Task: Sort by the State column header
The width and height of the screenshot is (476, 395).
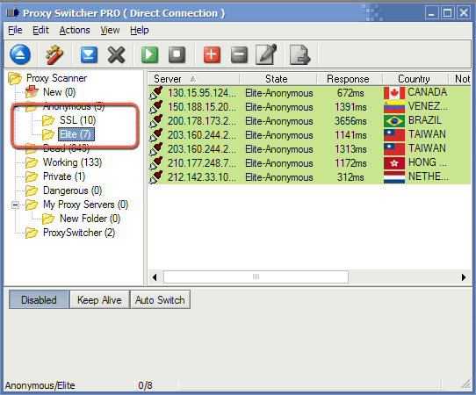Action: [278, 79]
